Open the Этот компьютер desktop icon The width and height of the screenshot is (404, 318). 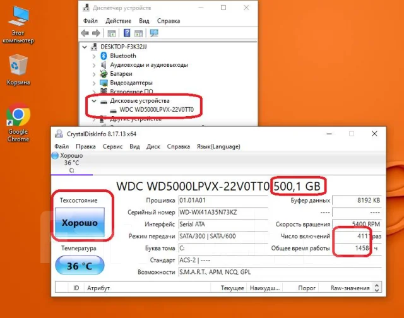tap(18, 25)
